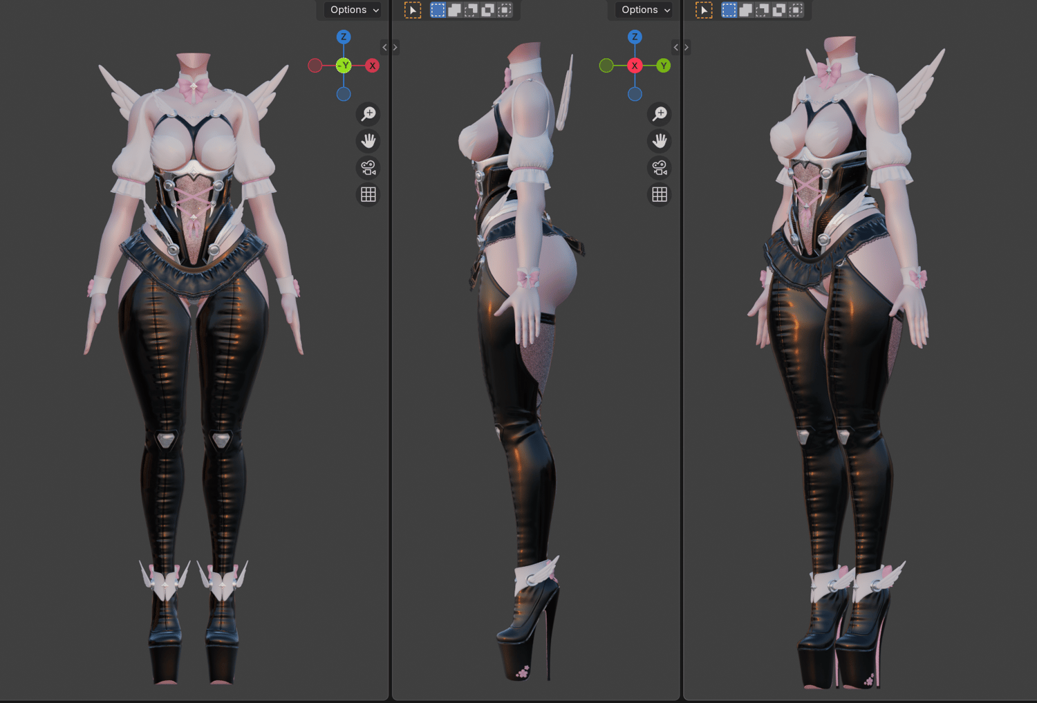Screen dimensions: 1037x703
Task: Enable Extend Selection mode in right viewport header
Action: tap(745, 10)
